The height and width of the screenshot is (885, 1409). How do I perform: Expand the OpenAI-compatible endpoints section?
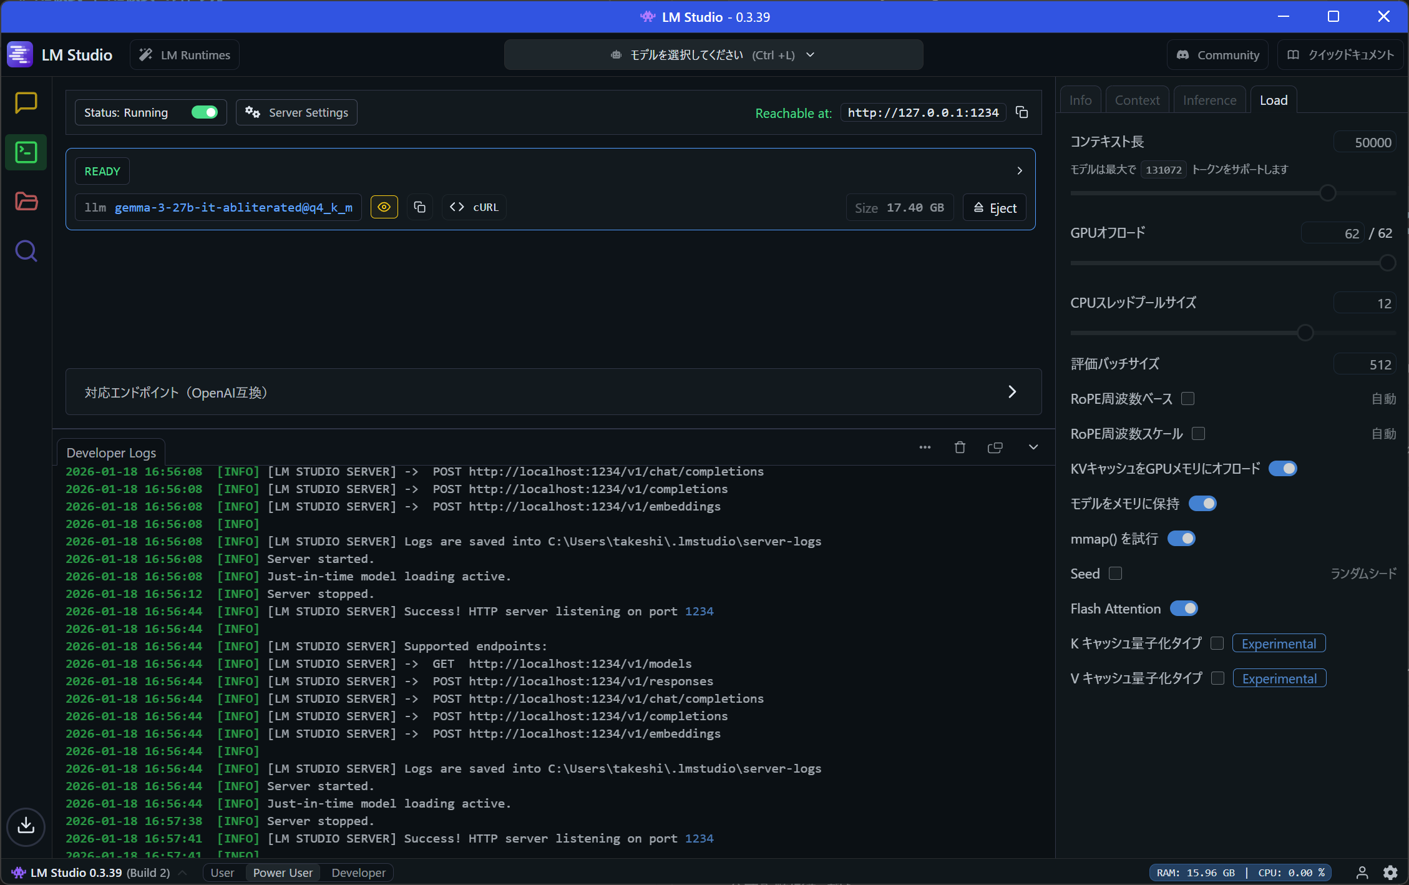1012,392
